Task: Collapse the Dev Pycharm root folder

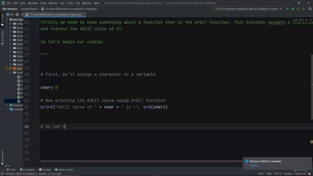Action: coord(7,20)
